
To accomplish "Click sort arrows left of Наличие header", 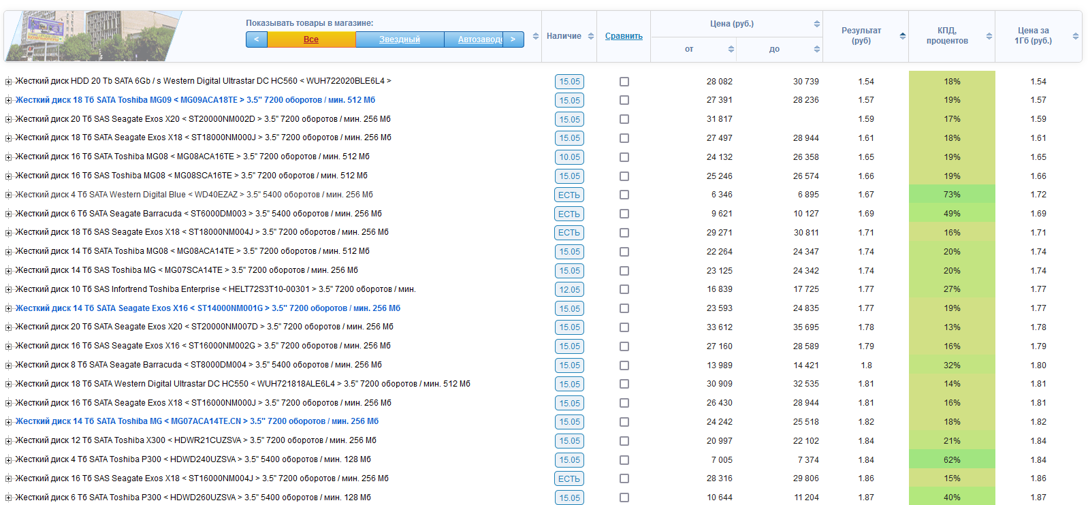I will 536,36.
